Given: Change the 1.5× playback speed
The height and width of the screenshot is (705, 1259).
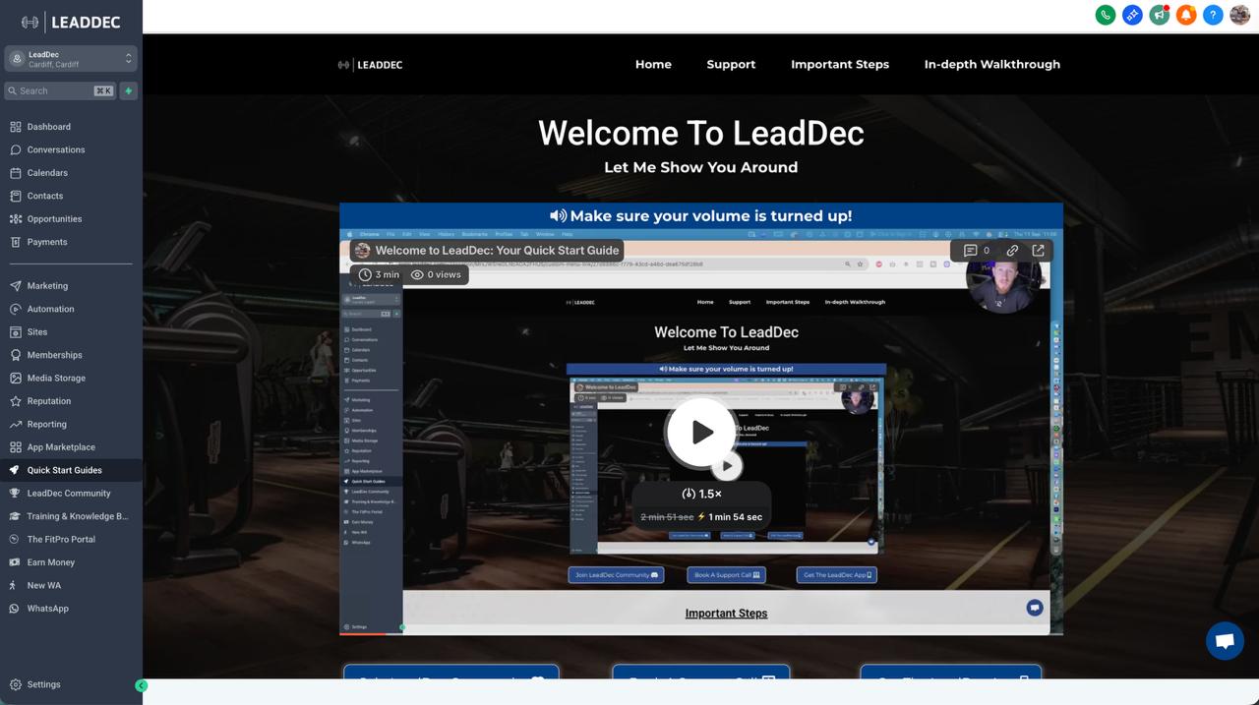Looking at the screenshot, I should click(x=701, y=494).
